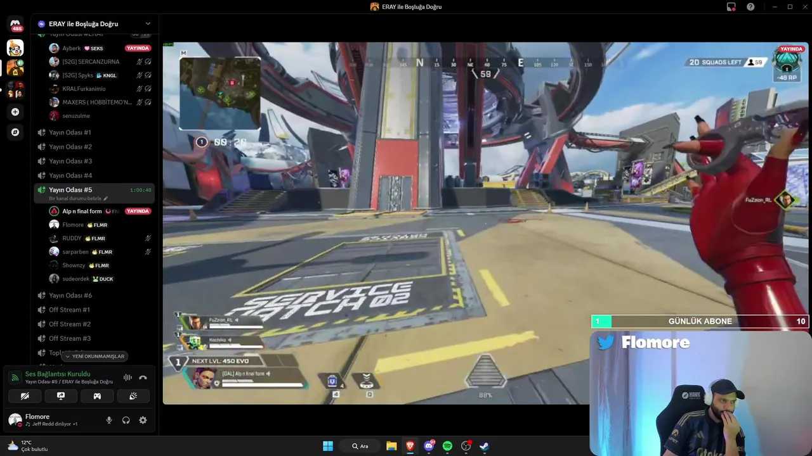Expand the ERAY ile Boşluğa Doğru server menu
Image resolution: width=812 pixels, height=456 pixels.
pyautogui.click(x=95, y=24)
